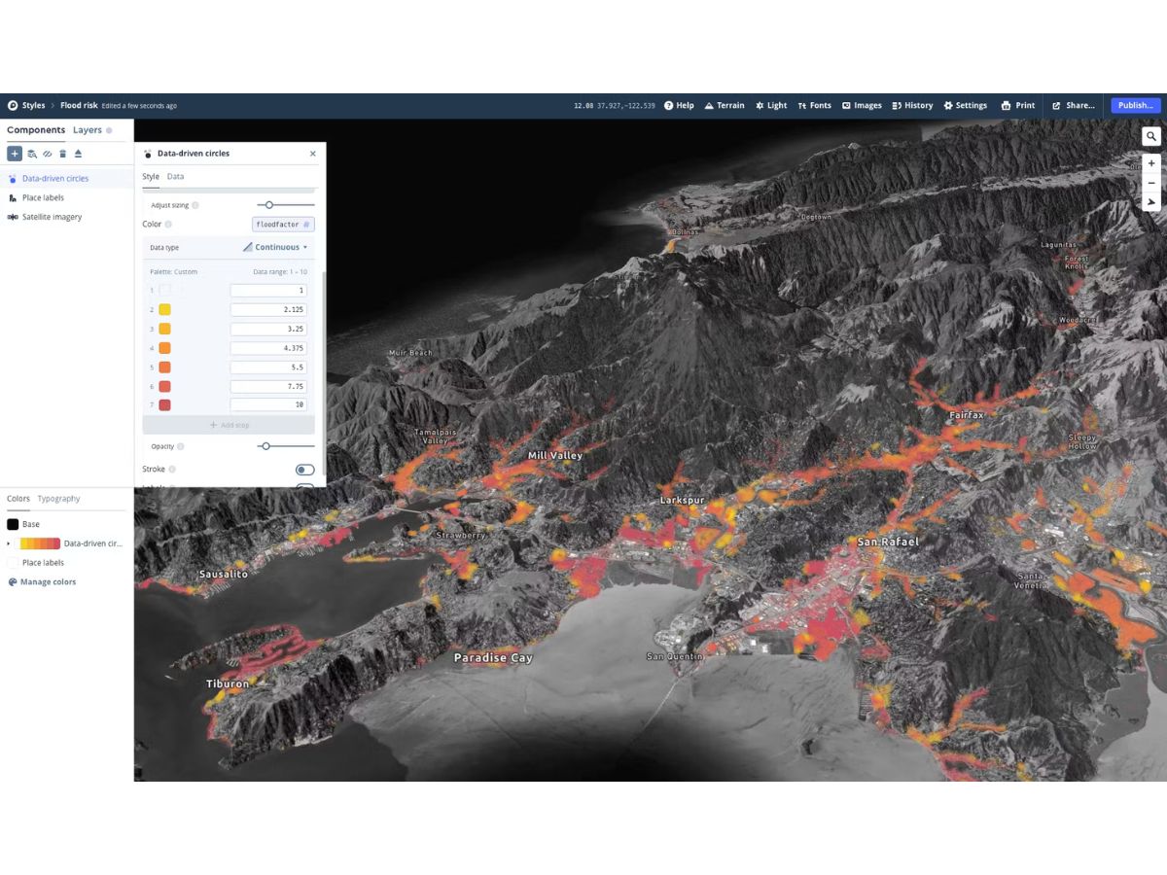The height and width of the screenshot is (875, 1167).
Task: Click info icon next to Stroke
Action: pos(172,470)
